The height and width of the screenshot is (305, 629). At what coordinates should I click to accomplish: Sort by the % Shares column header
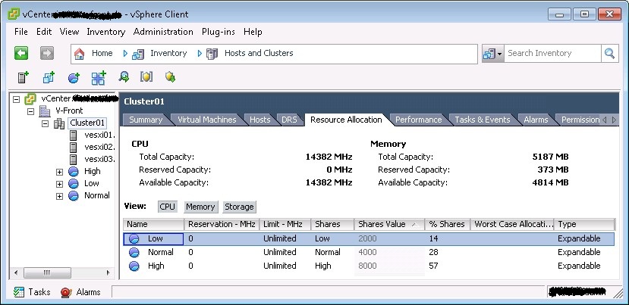click(448, 224)
